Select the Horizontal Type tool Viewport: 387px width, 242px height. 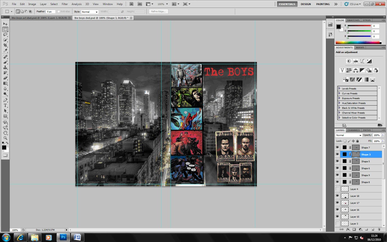(x=5, y=106)
